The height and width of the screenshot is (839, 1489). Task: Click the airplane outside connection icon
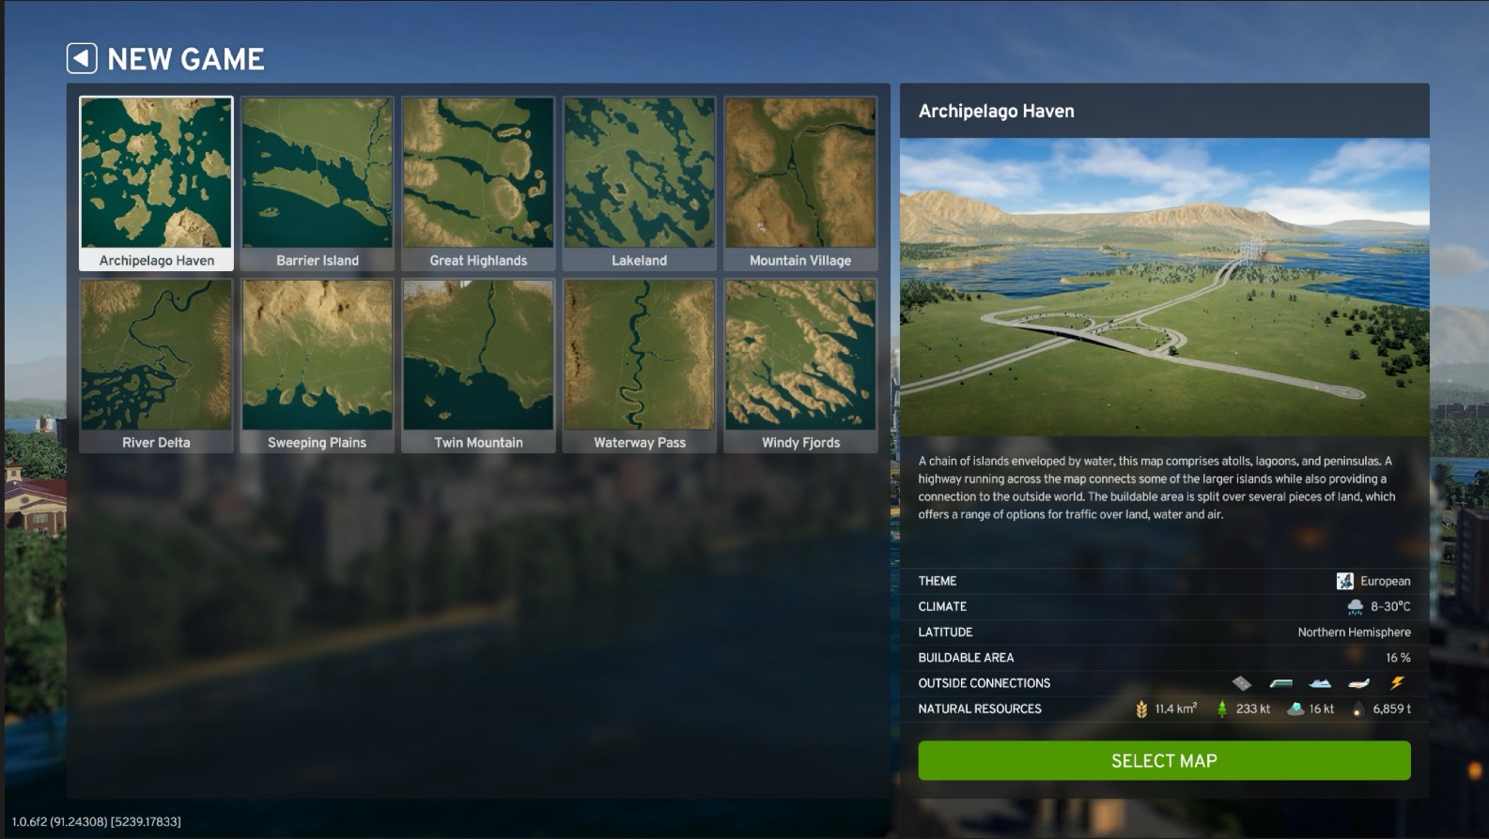click(x=1358, y=683)
